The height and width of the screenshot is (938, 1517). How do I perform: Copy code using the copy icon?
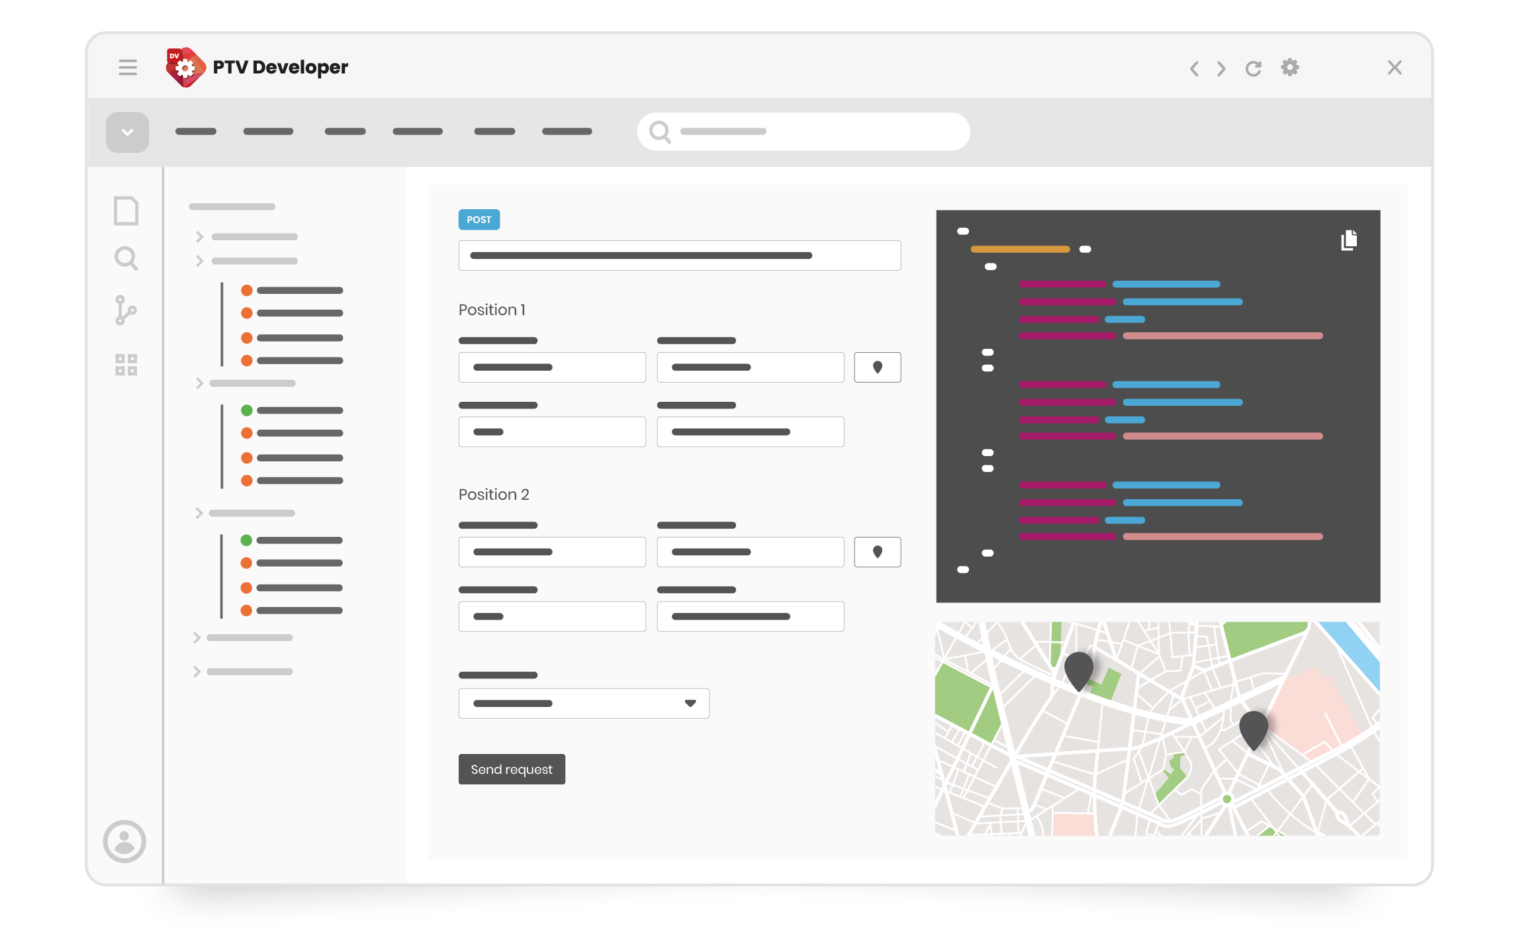(x=1349, y=240)
